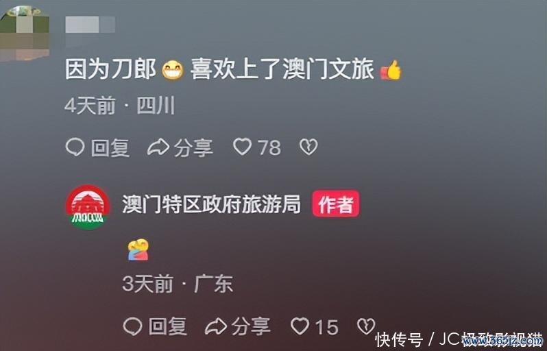Open 澳门特区政府旅游局 profile avatar

(88, 207)
